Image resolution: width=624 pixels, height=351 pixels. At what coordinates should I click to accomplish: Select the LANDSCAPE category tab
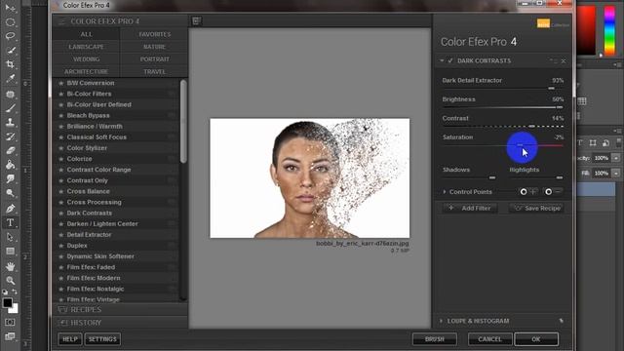(x=86, y=47)
